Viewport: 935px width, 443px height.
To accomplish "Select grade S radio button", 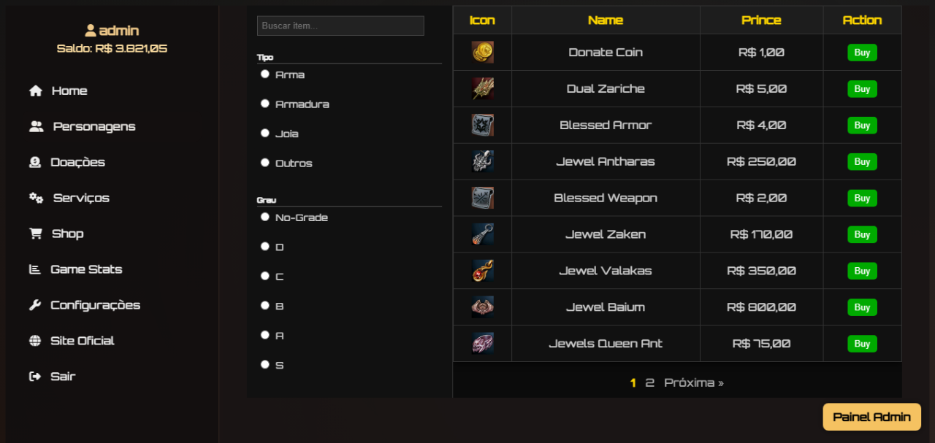I will [x=265, y=364].
